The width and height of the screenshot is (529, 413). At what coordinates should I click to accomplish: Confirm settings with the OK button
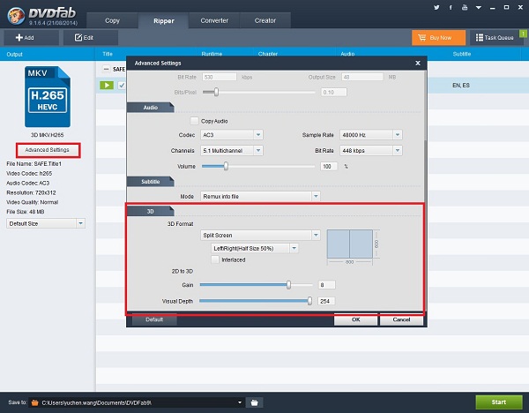355,319
